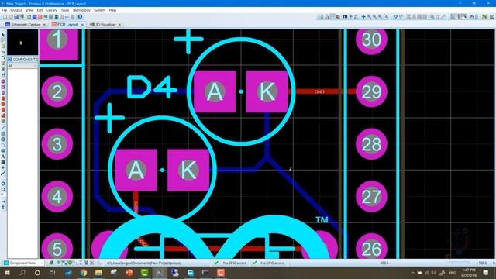The image size is (496, 279).
Task: Select the Selection arrow tool in left toolbar
Action: pos(3,35)
